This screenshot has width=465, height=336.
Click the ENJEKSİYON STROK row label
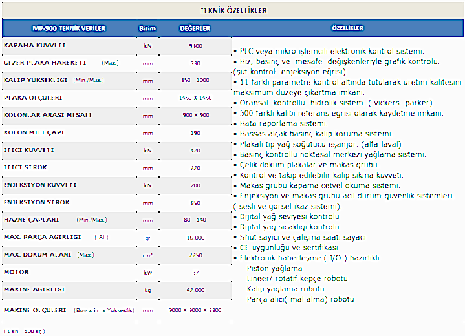pos(34,202)
